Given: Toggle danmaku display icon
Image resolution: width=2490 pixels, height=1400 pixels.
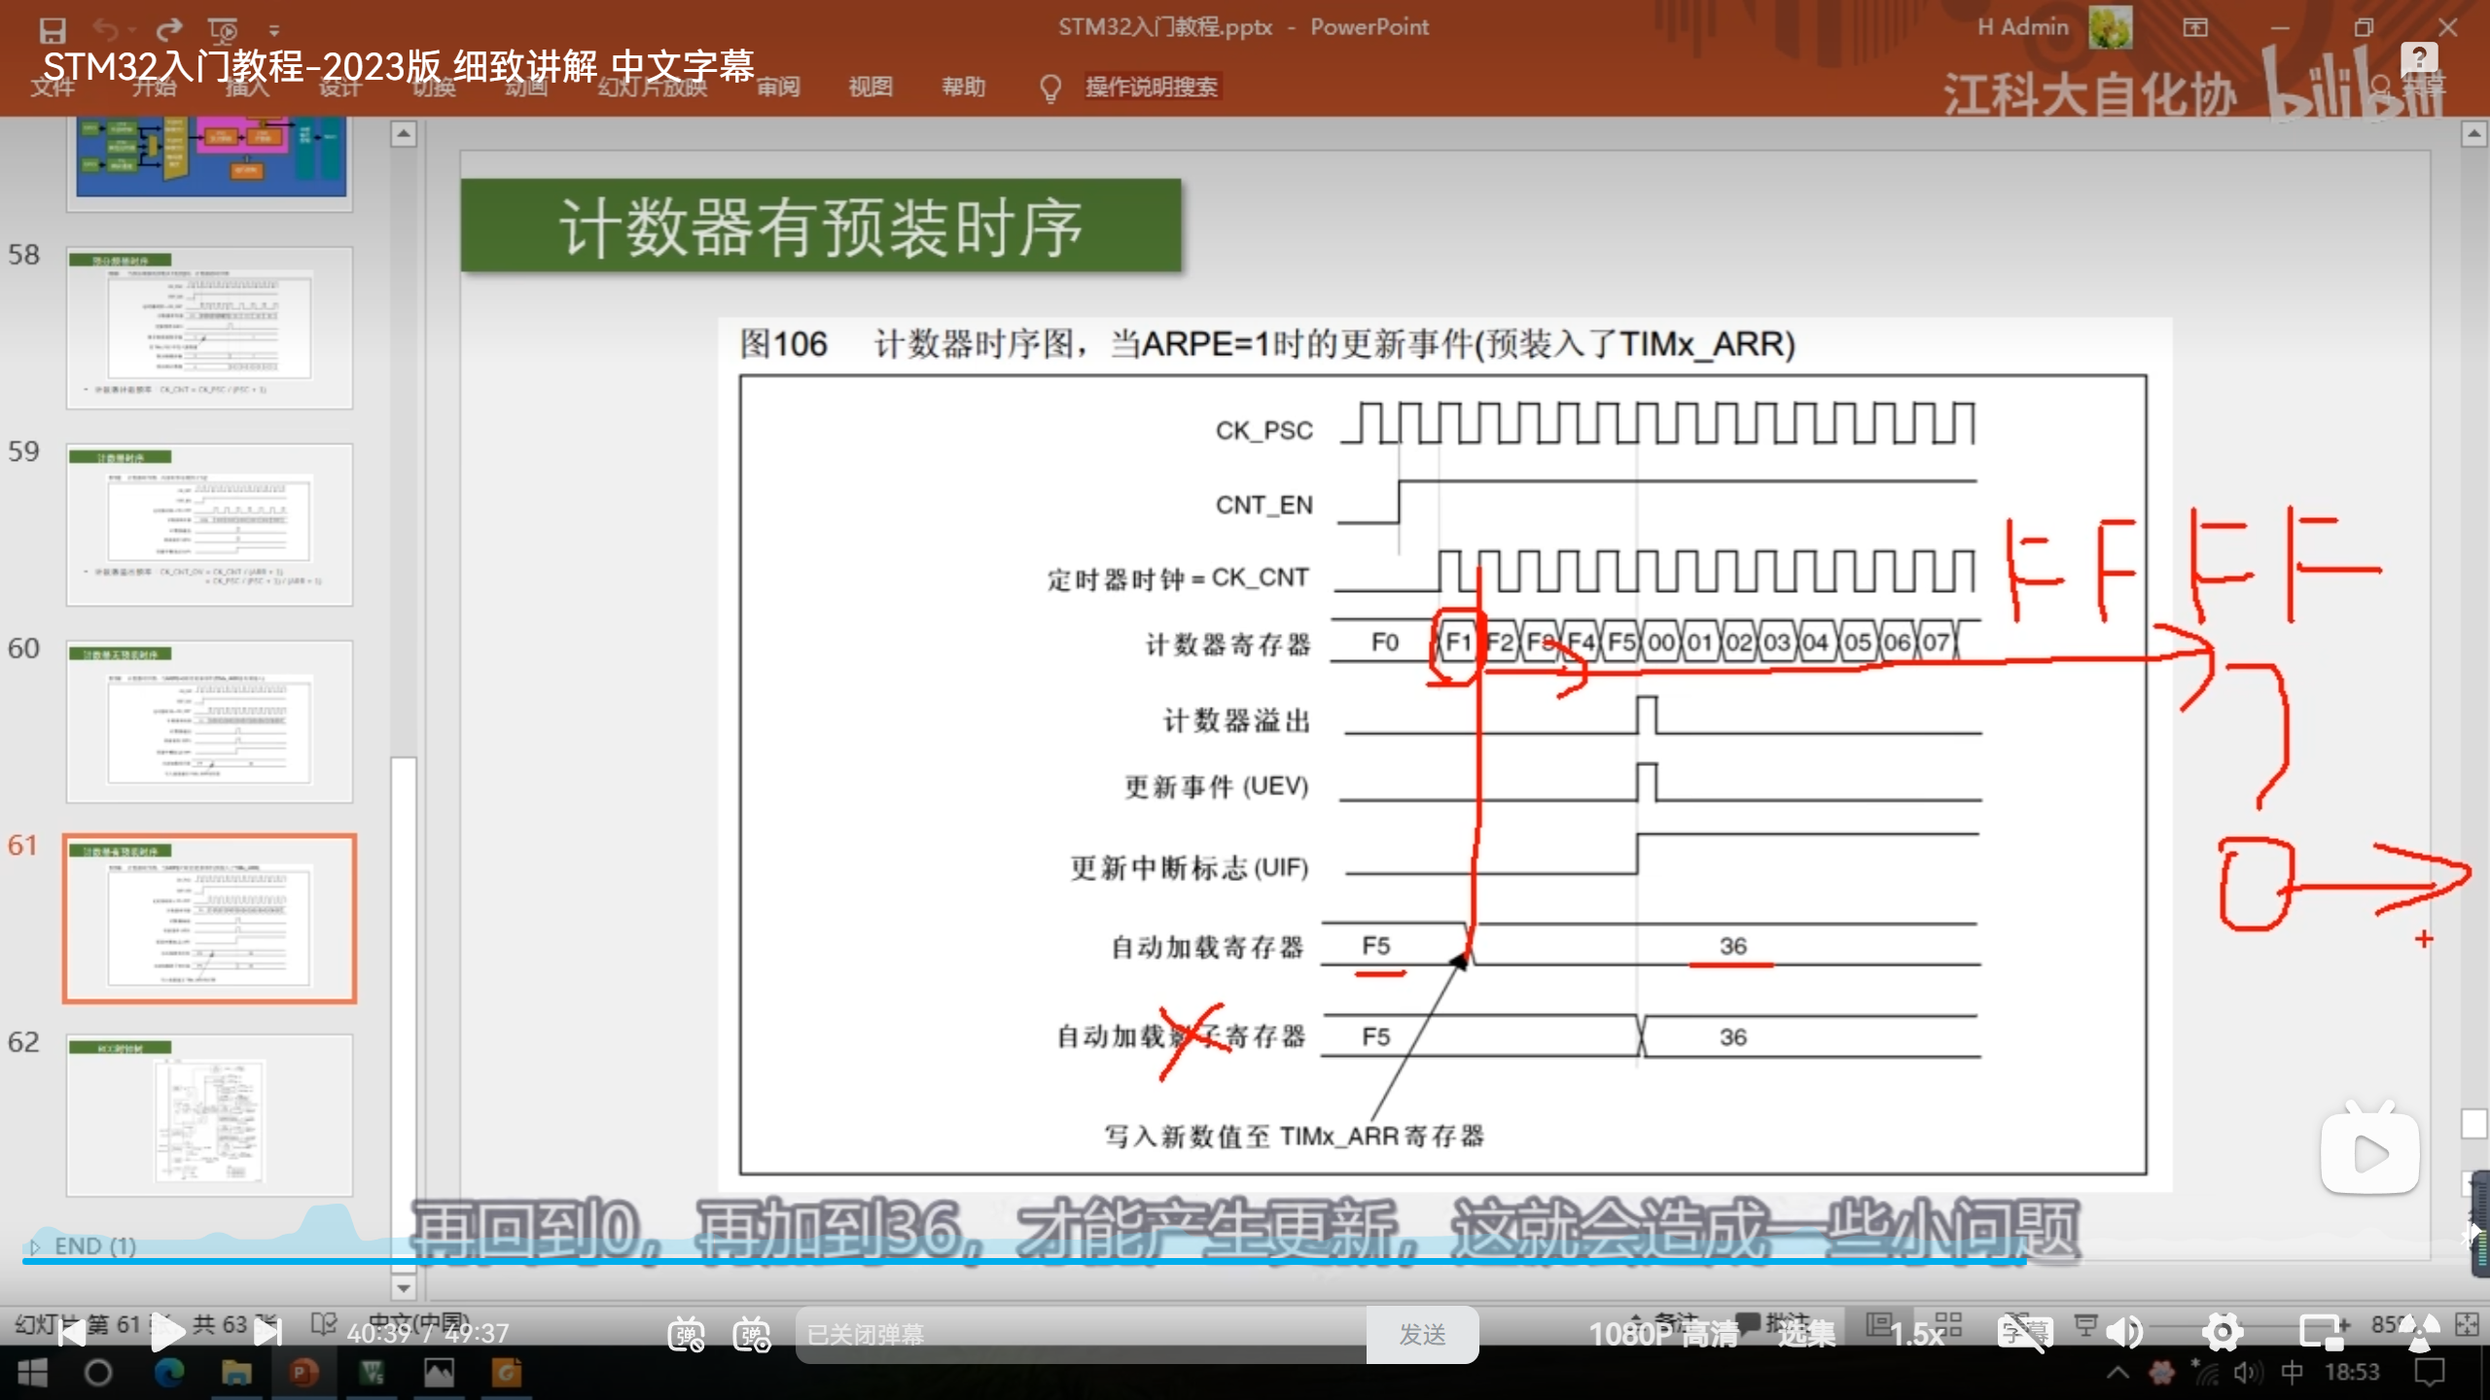Looking at the screenshot, I should pos(686,1334).
